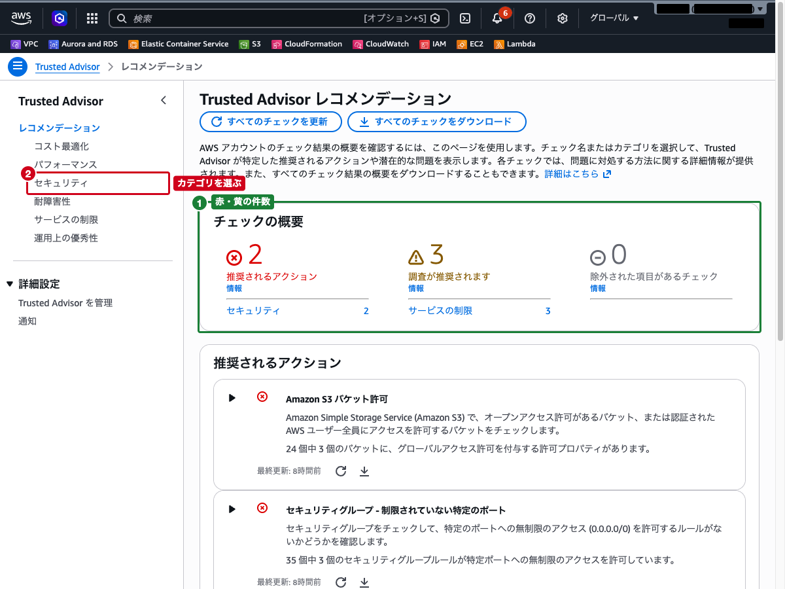785x589 pixels.
Task: Open Lambda bookmark in favorites bar
Action: (x=515, y=44)
